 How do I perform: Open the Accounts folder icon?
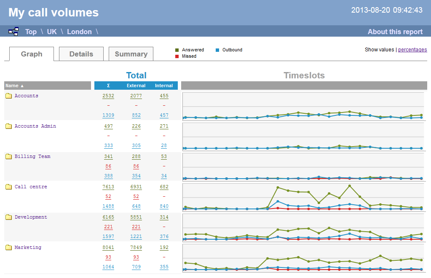pyautogui.click(x=8, y=96)
